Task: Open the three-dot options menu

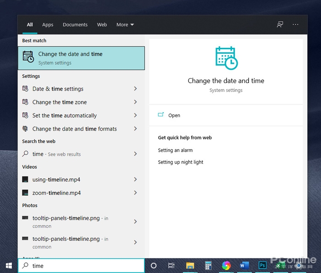Action: point(295,24)
